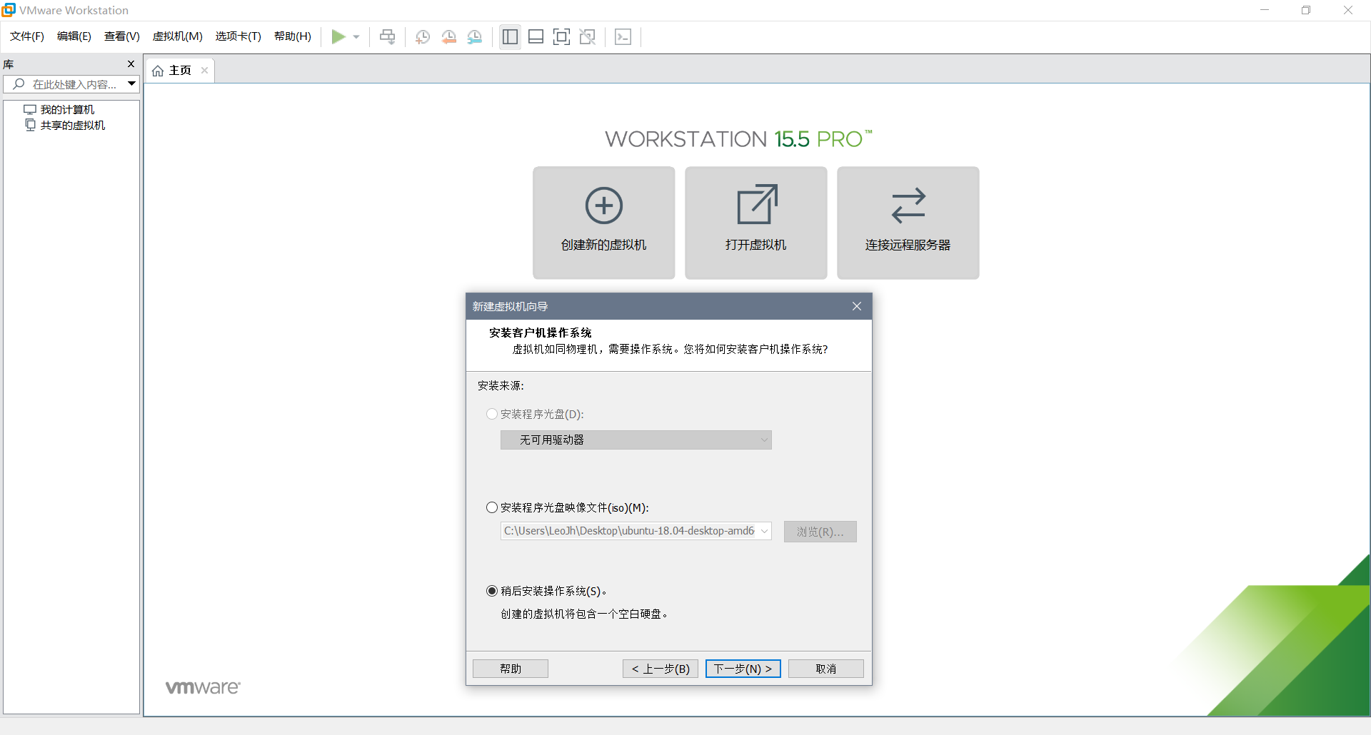Expand the library search filter dropdown

point(131,84)
